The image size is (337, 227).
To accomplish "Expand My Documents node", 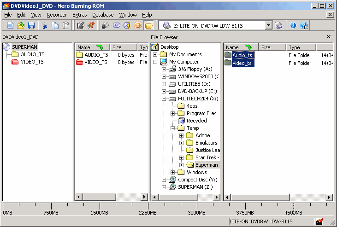I will pos(155,54).
